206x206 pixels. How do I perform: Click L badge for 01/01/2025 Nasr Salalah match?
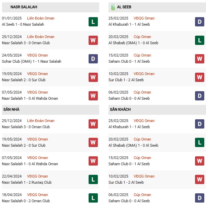[x=93, y=22]
